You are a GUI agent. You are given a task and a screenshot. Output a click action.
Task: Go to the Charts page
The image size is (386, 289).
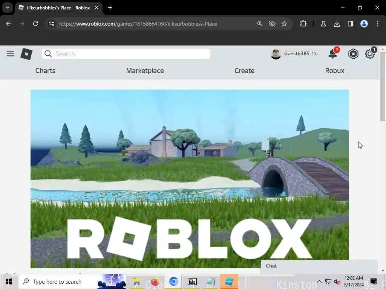(x=45, y=70)
